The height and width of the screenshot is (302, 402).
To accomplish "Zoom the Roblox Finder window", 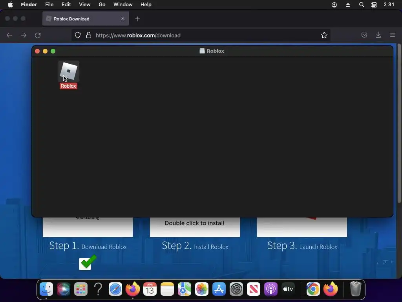I will click(53, 51).
